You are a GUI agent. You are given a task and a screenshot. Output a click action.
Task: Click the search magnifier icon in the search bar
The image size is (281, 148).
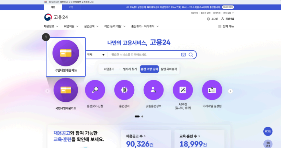point(191,55)
